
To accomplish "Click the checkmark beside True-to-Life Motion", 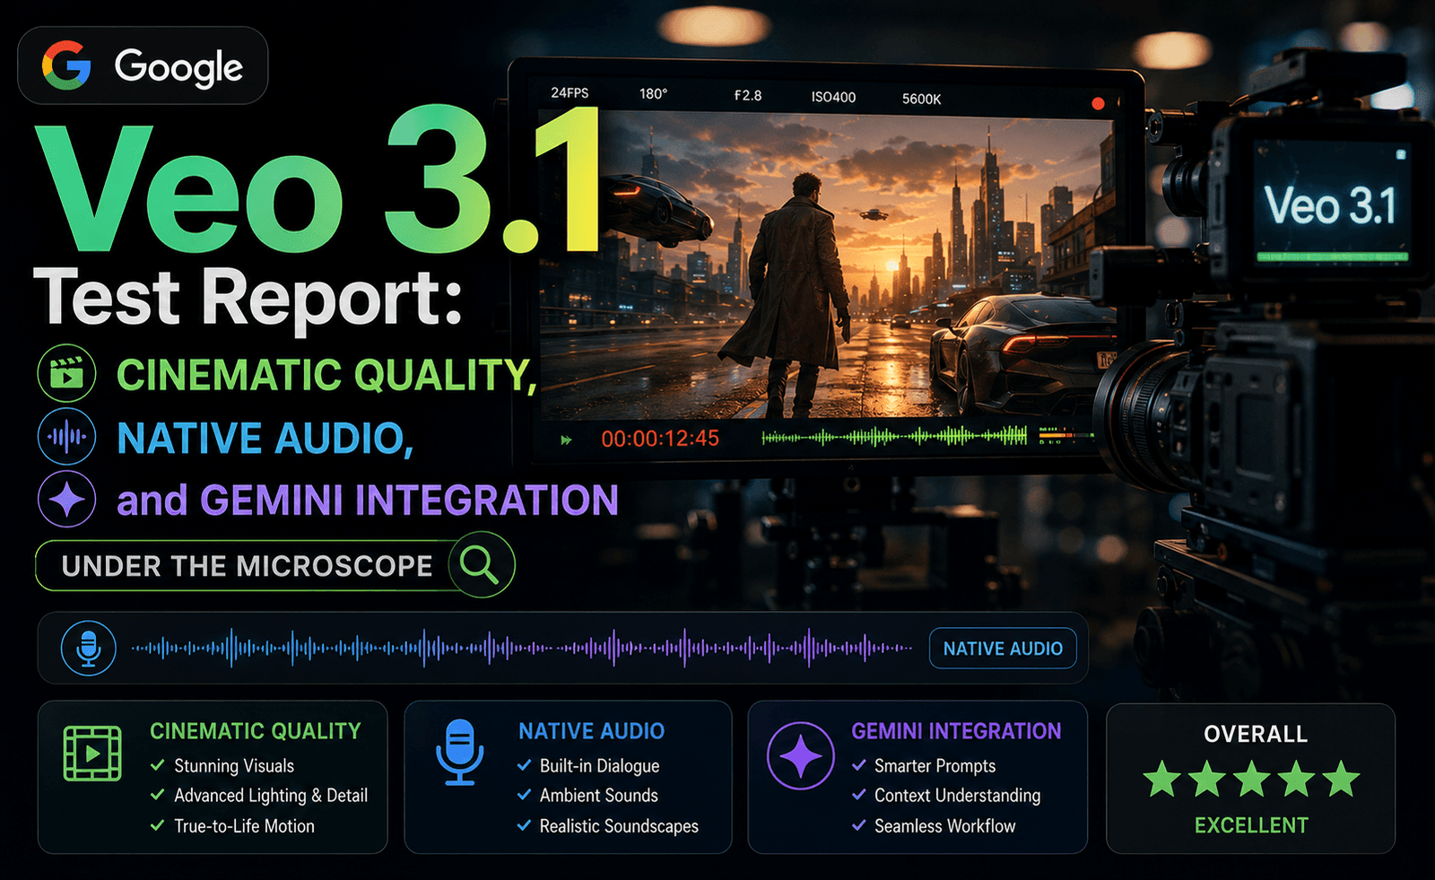I will [x=158, y=825].
